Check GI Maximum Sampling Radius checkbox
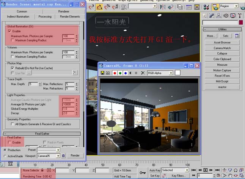Viewport: 245px width, 179px height. (x=13, y=40)
